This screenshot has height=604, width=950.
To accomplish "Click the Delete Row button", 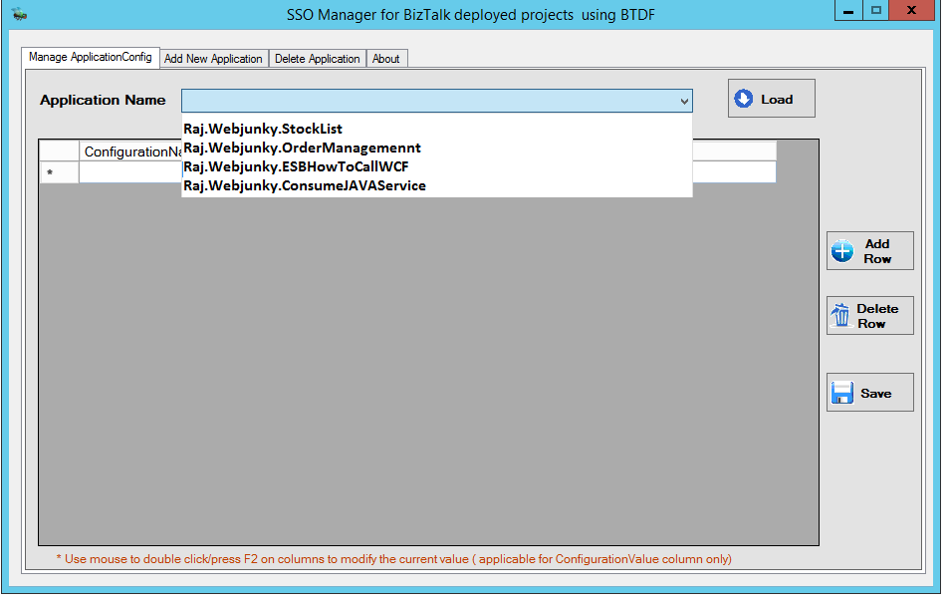I will [869, 314].
